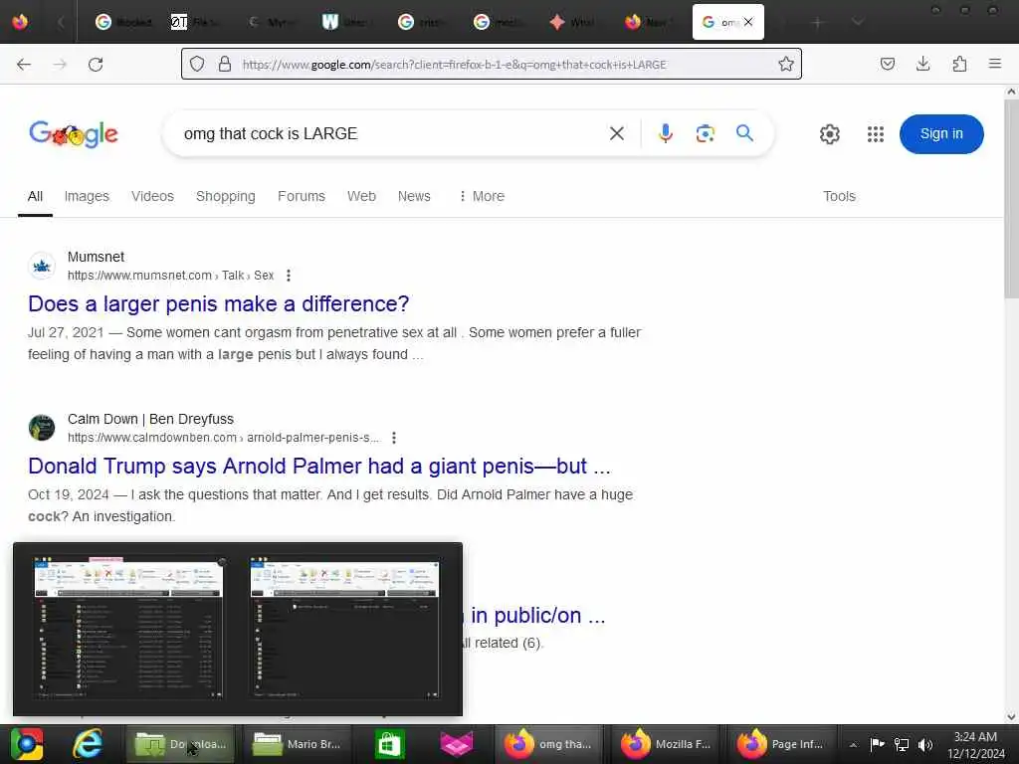1019x764 pixels.
Task: Open Microsoft Store taskbar icon
Action: [389, 744]
